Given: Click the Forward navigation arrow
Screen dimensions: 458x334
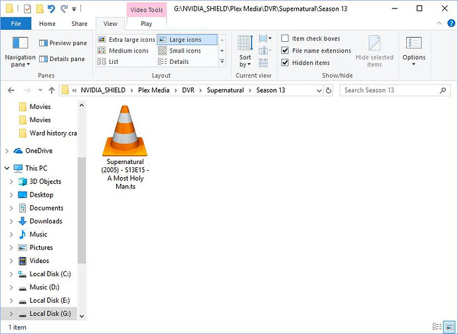Looking at the screenshot, I should coord(27,90).
